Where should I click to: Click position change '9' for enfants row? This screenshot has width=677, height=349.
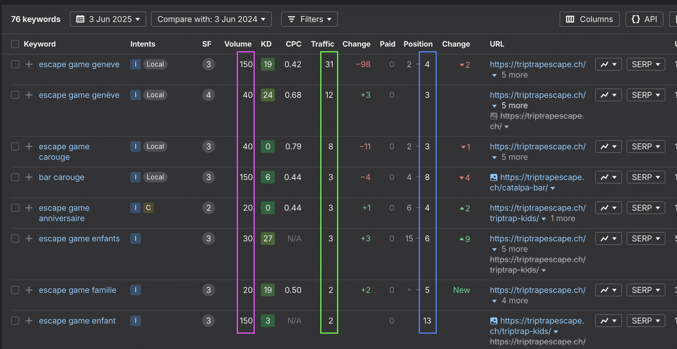[465, 239]
